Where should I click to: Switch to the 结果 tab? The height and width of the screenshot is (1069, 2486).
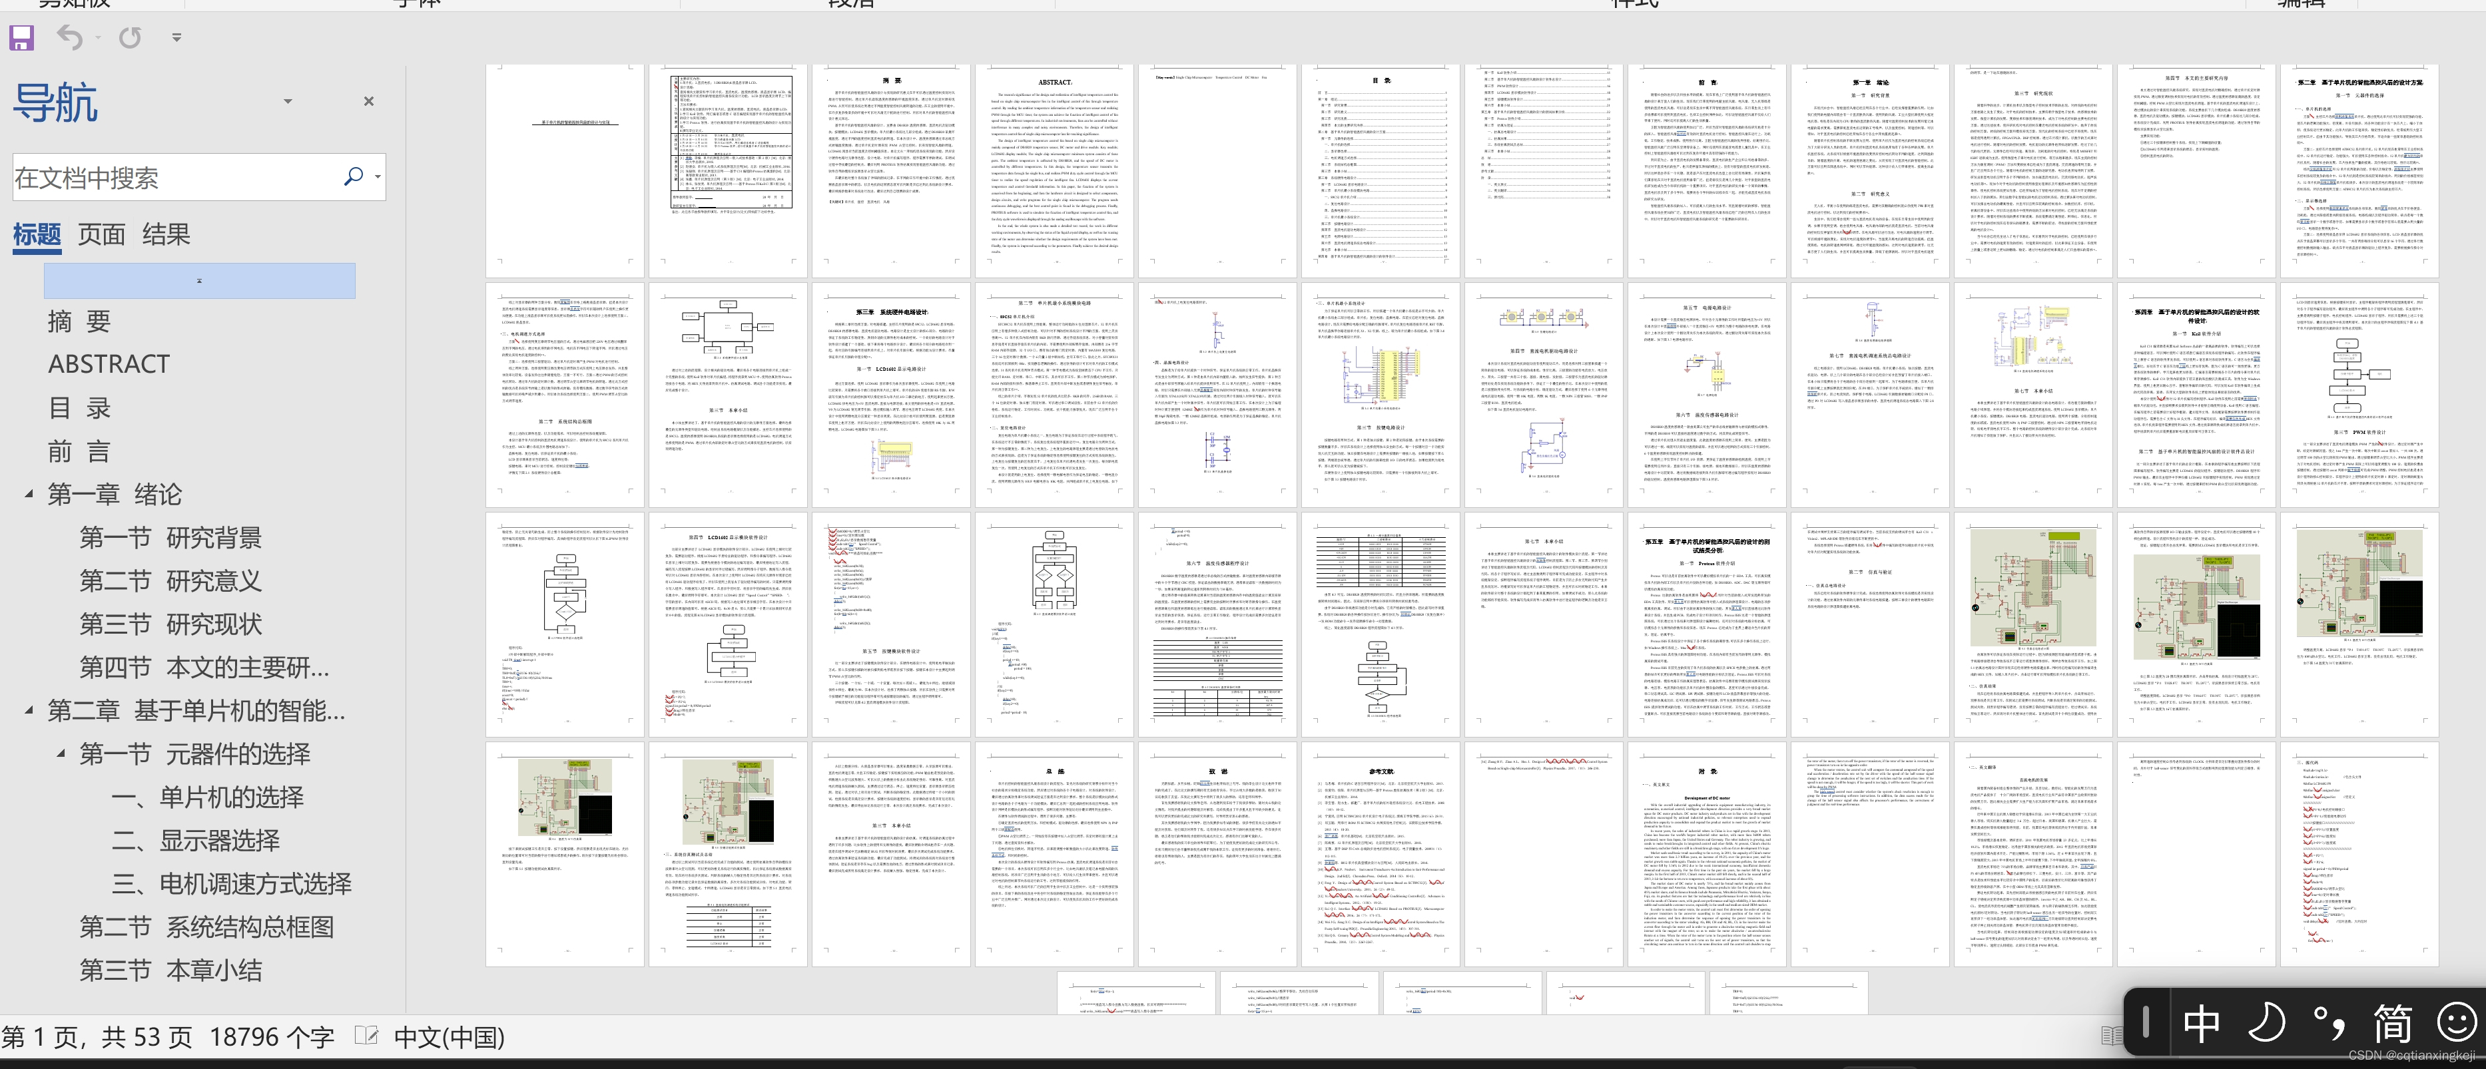[x=166, y=234]
